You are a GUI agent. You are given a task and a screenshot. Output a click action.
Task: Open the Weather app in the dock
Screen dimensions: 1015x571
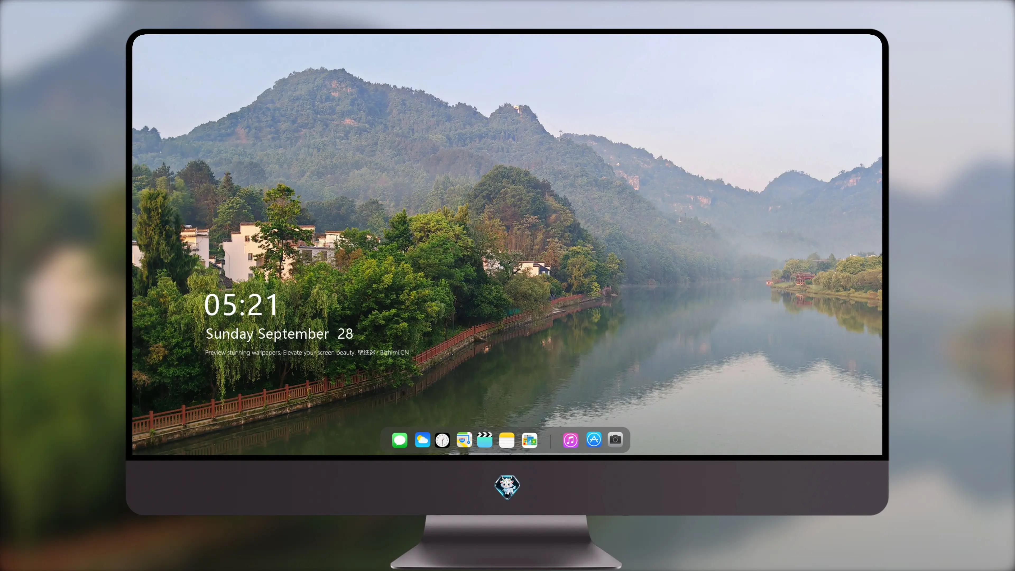coord(422,440)
